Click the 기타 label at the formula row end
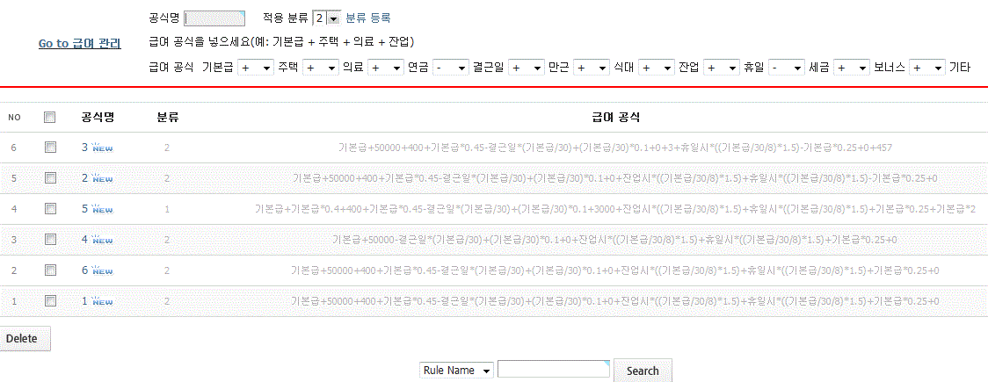Image resolution: width=988 pixels, height=382 pixels. coord(960,68)
